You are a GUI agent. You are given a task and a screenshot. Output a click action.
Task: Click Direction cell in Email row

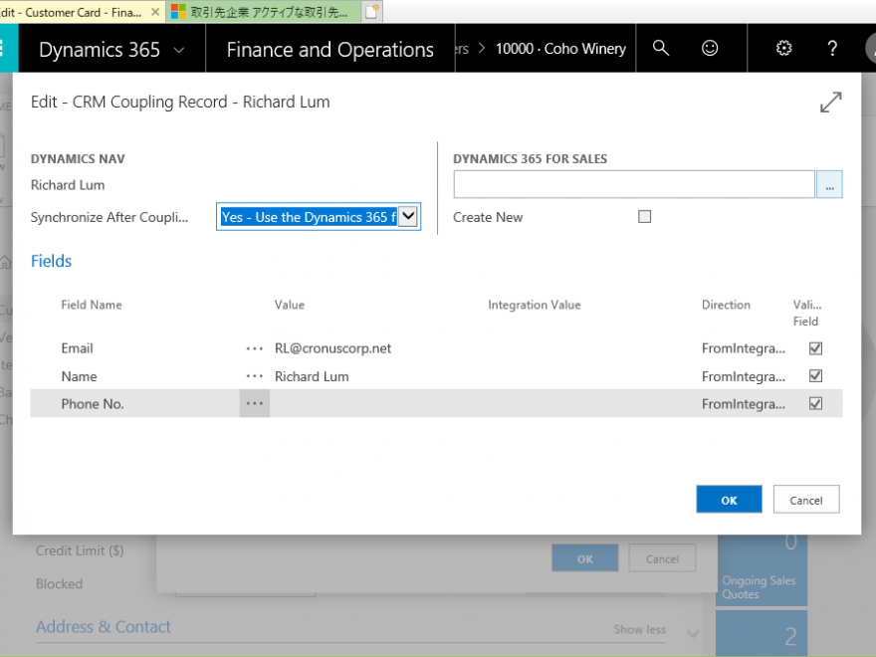pyautogui.click(x=744, y=348)
